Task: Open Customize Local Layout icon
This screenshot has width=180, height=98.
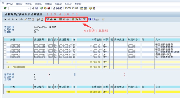Action: click(94, 8)
